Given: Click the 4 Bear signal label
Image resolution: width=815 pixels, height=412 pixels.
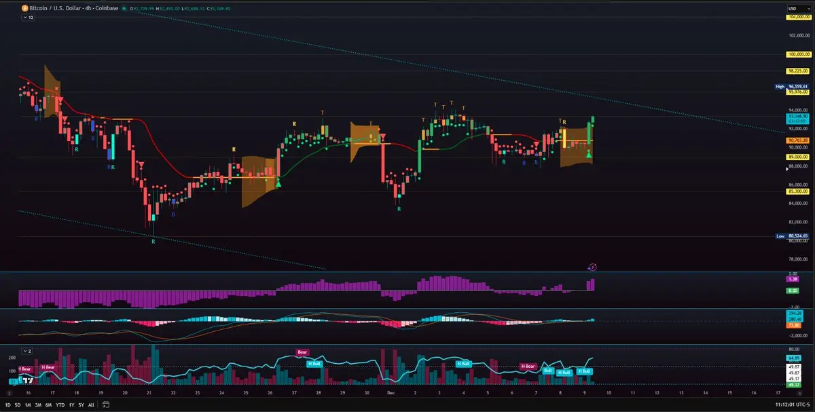Looking at the screenshot, I should (x=26, y=369).
